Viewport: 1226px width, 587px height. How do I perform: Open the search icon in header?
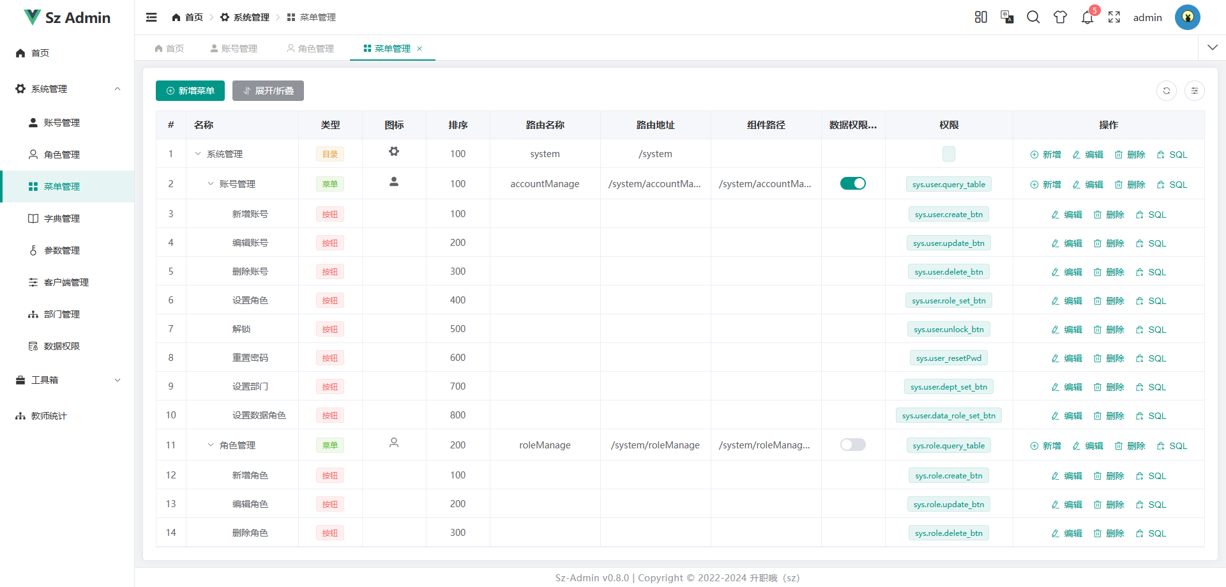[x=1033, y=17]
